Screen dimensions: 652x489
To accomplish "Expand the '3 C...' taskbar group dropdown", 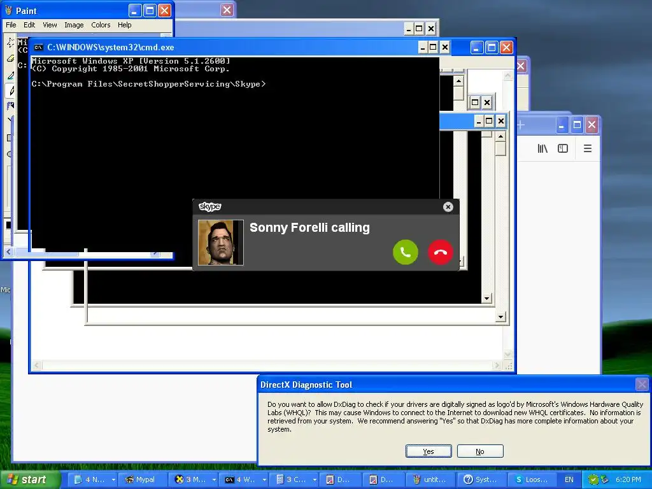I will tap(315, 479).
